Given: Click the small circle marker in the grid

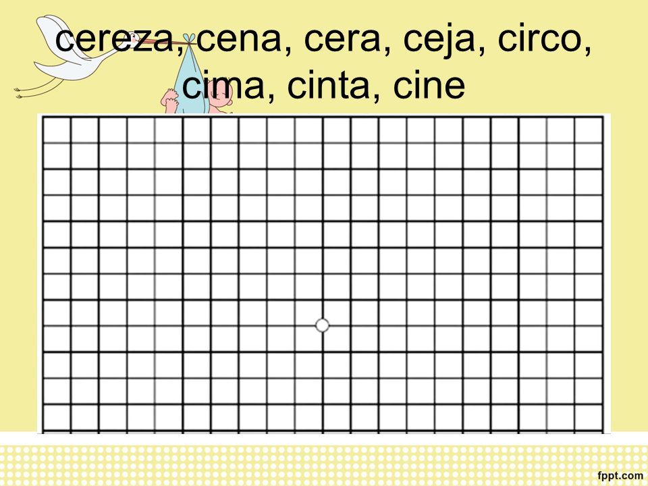Looking at the screenshot, I should (323, 325).
